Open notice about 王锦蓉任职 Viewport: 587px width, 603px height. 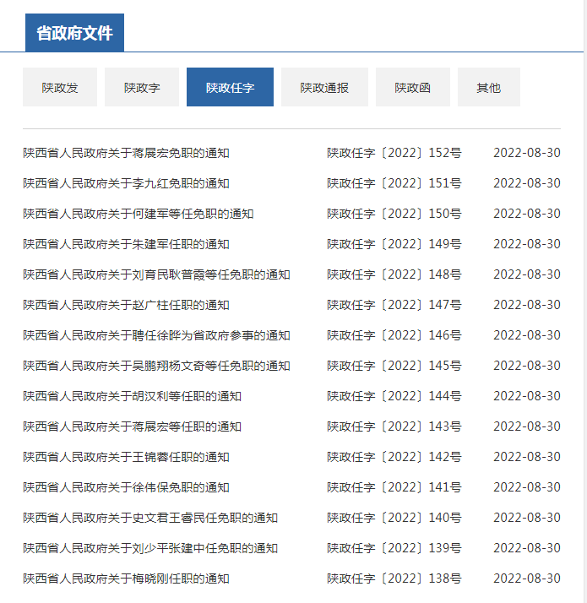[x=126, y=458]
